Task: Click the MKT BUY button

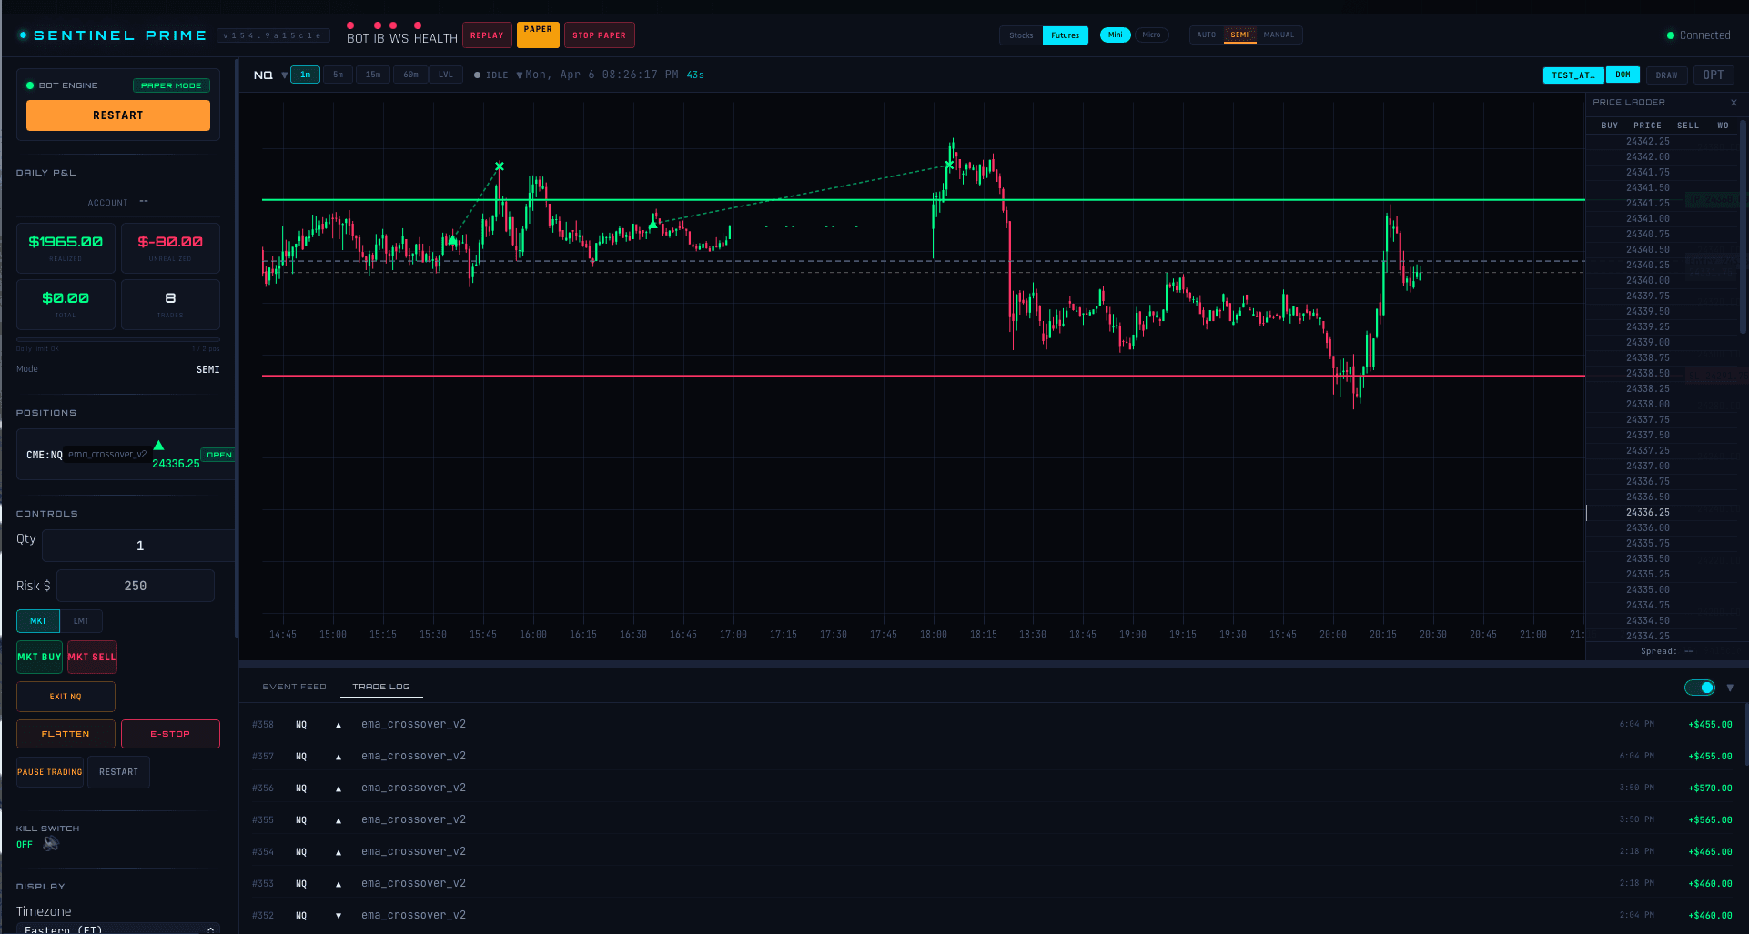Action: (39, 657)
